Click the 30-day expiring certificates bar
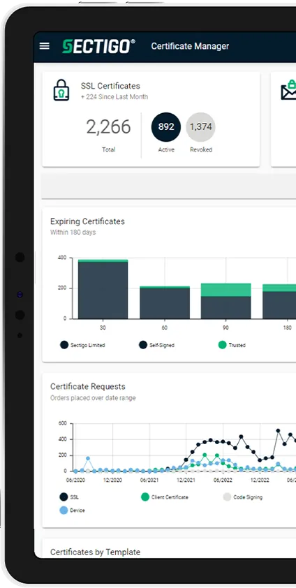The width and height of the screenshot is (296, 588). (103, 289)
